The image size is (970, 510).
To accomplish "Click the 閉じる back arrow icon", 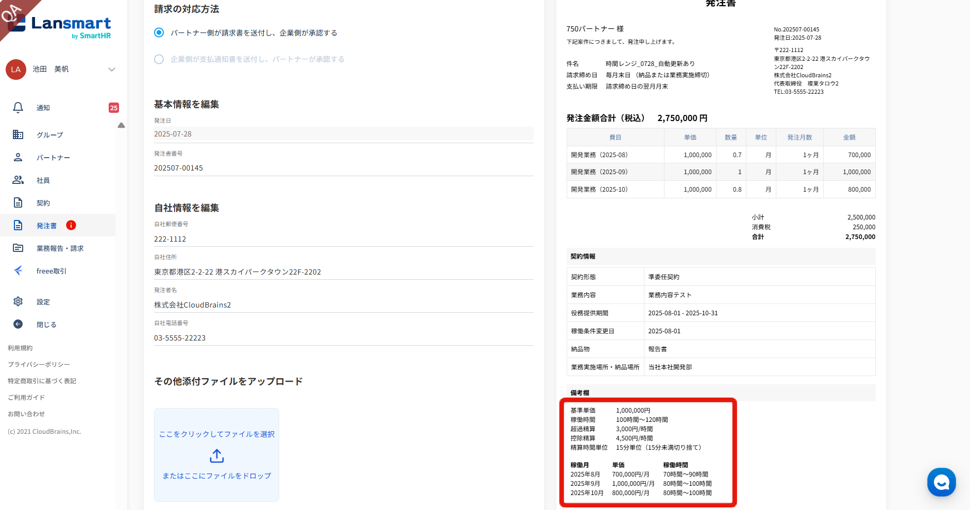I will 18,324.
